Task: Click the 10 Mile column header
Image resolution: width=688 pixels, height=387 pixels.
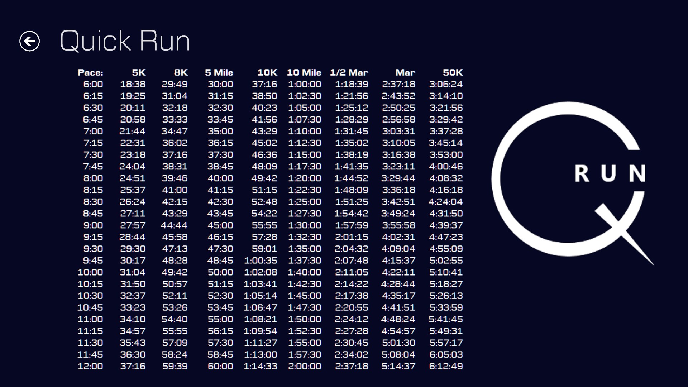Action: (304, 73)
